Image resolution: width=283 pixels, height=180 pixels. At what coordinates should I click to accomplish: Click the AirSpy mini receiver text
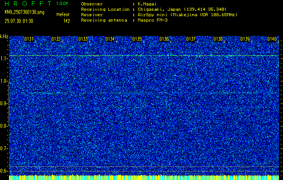point(187,15)
